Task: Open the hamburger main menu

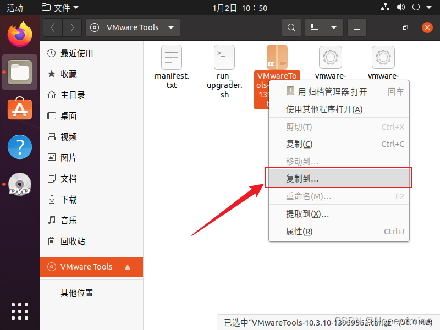Action: coord(356,28)
